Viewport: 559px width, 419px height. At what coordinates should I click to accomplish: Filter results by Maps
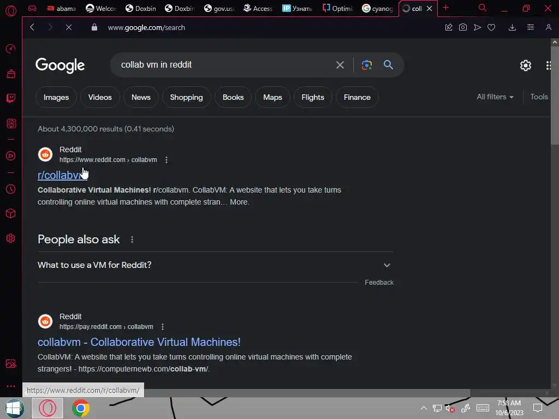coord(272,97)
